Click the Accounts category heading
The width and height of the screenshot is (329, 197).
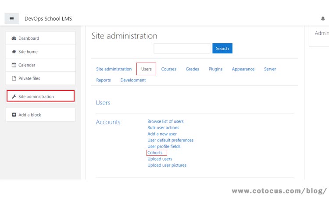pos(108,122)
